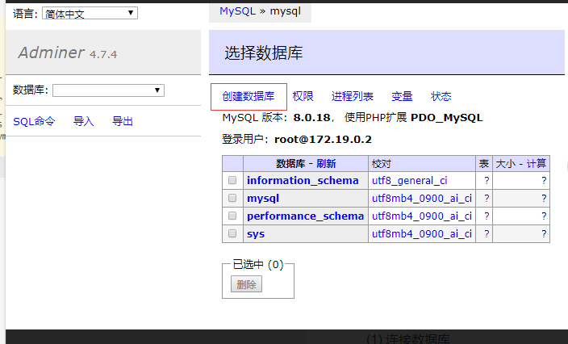568x344 pixels.
Task: Click logged-in user root@172.19.0.2 text
Action: [323, 140]
